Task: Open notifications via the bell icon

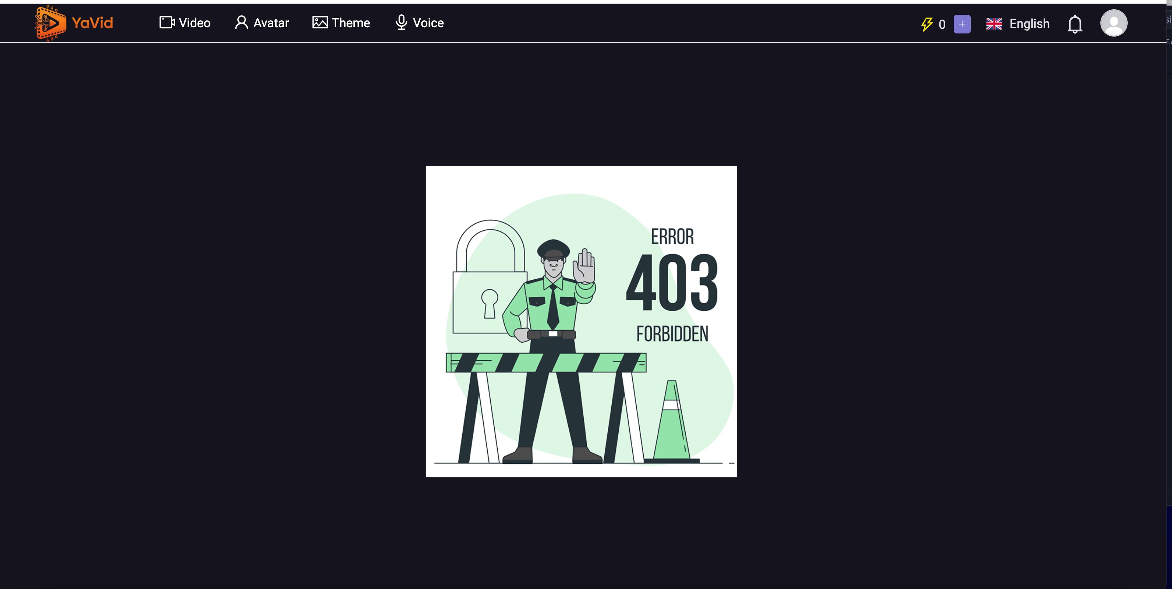Action: (1075, 24)
